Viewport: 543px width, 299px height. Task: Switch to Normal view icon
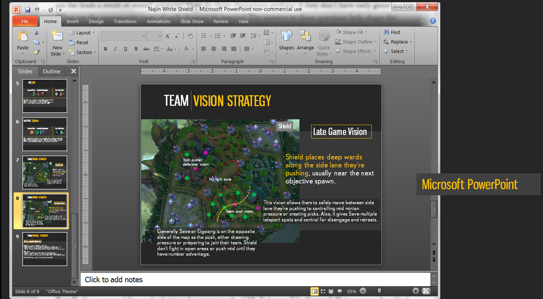click(314, 291)
